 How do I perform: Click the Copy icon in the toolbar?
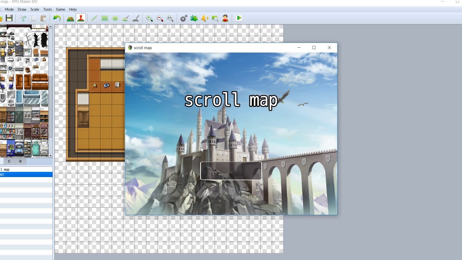click(x=33, y=18)
